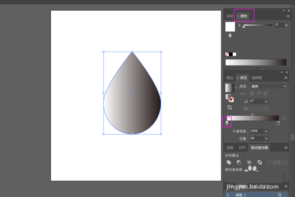The width and height of the screenshot is (295, 197).
Task: Switch to the 透明度 tab
Action: [x=257, y=78]
